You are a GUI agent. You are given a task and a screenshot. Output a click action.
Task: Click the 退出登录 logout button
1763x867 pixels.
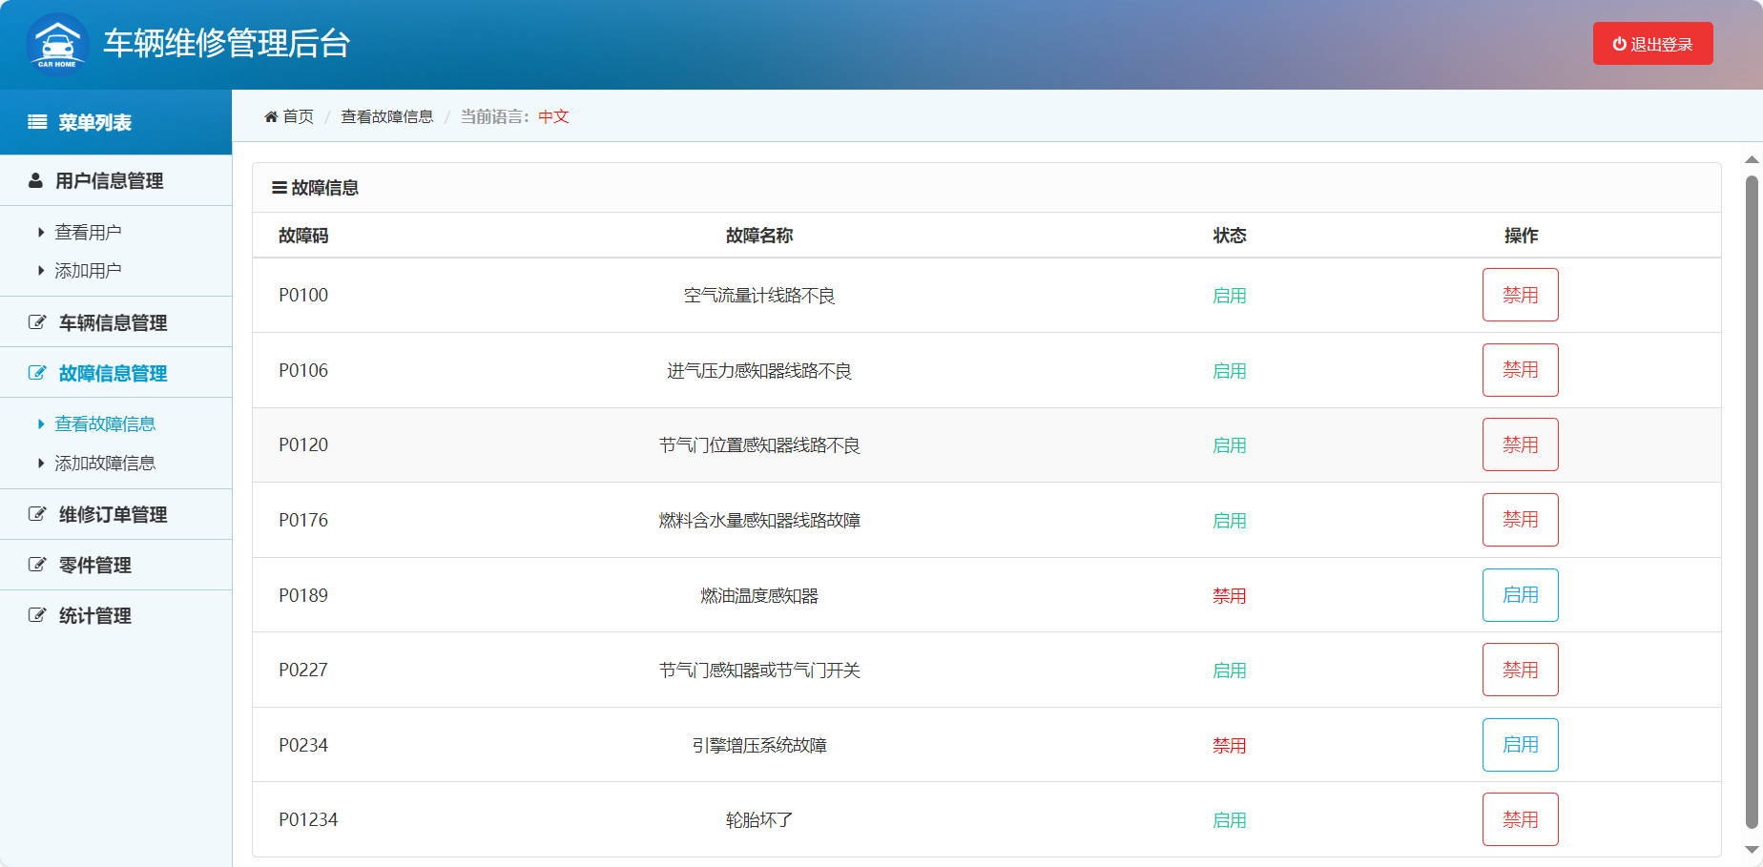coord(1652,44)
